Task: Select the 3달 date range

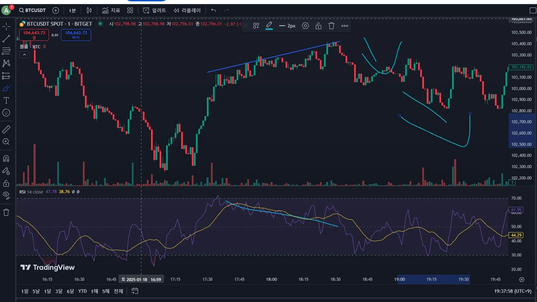Action: click(x=59, y=291)
